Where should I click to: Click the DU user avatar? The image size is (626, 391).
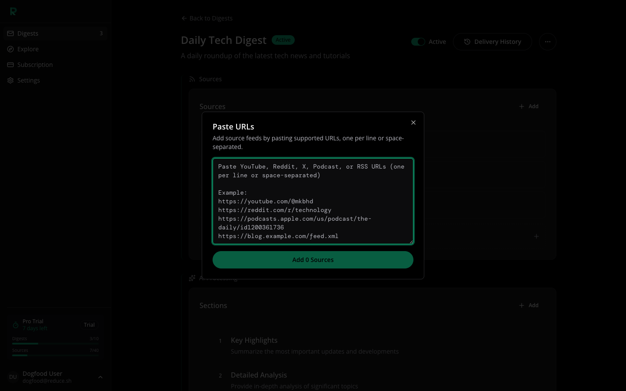click(x=13, y=377)
